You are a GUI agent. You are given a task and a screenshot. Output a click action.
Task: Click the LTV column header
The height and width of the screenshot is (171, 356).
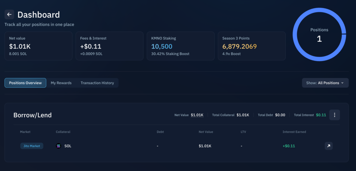pyautogui.click(x=243, y=132)
